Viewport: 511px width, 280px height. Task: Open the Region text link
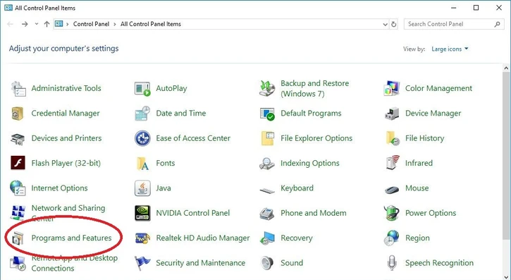point(417,238)
